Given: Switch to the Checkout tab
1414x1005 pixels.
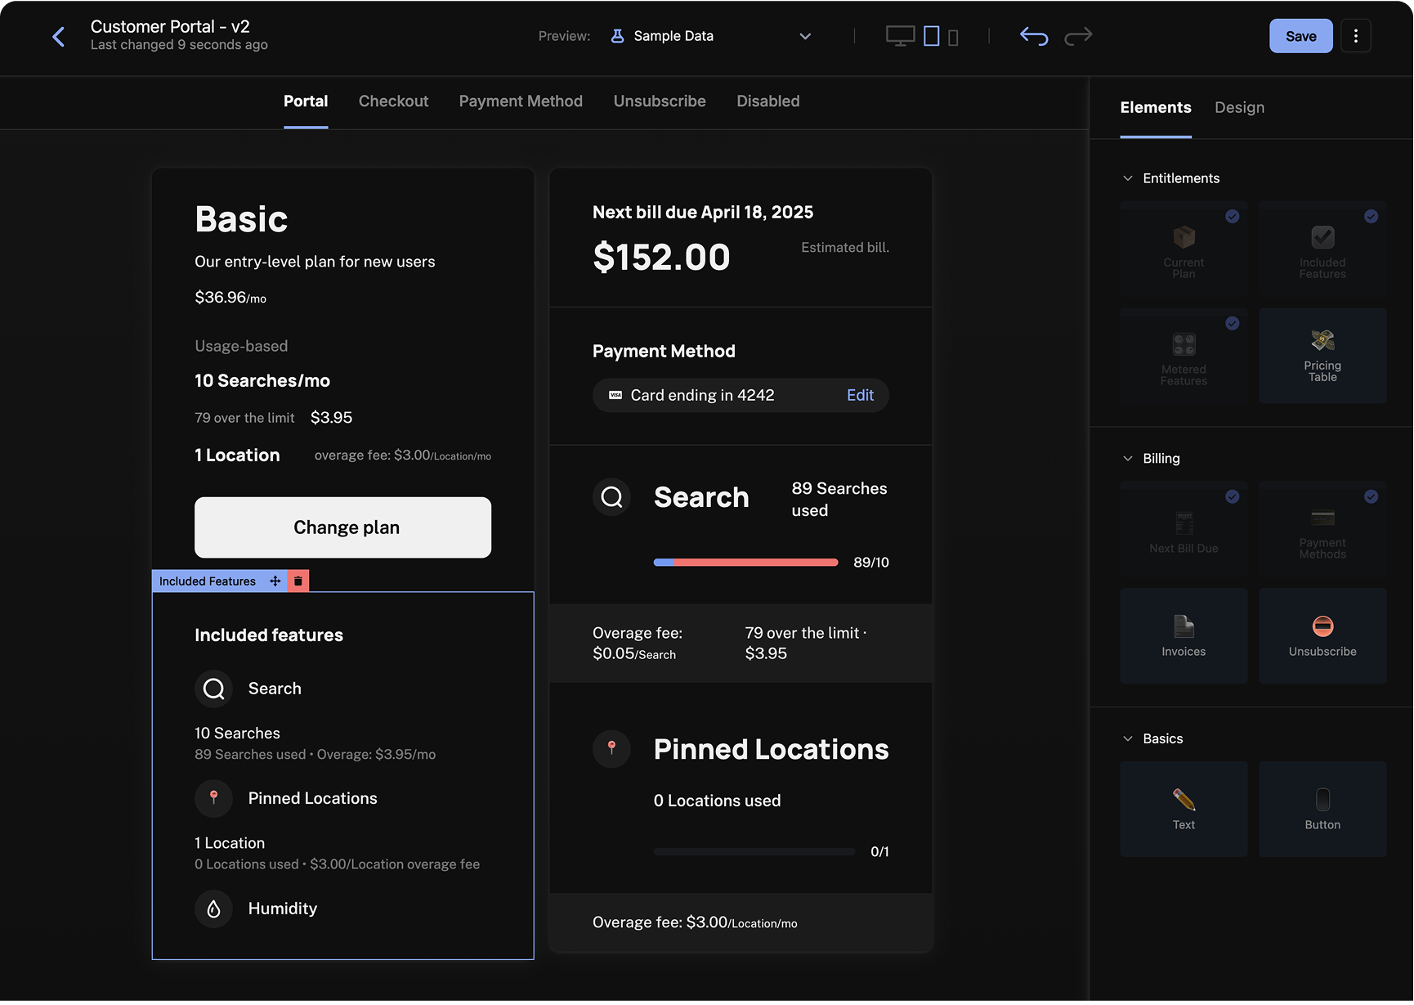Looking at the screenshot, I should pyautogui.click(x=393, y=101).
